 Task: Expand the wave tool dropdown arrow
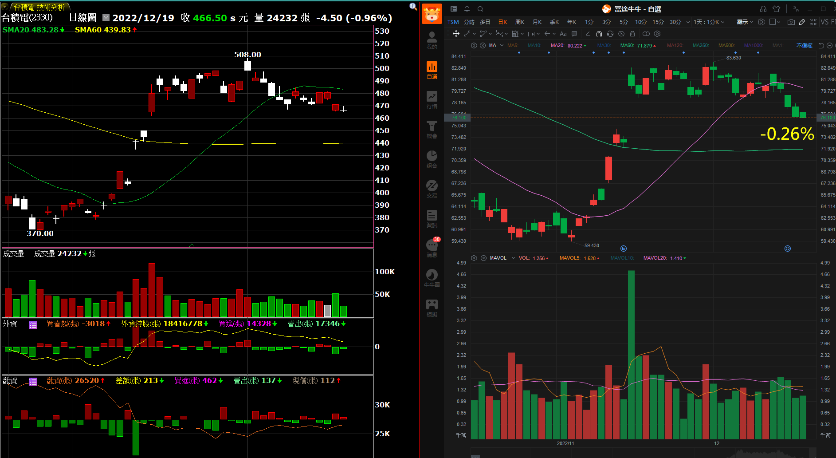point(506,34)
